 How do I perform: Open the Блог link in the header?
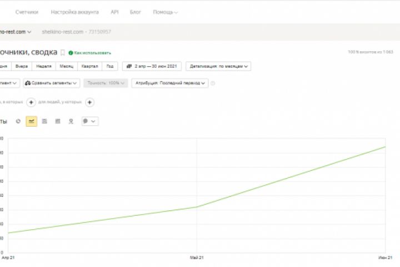point(135,12)
